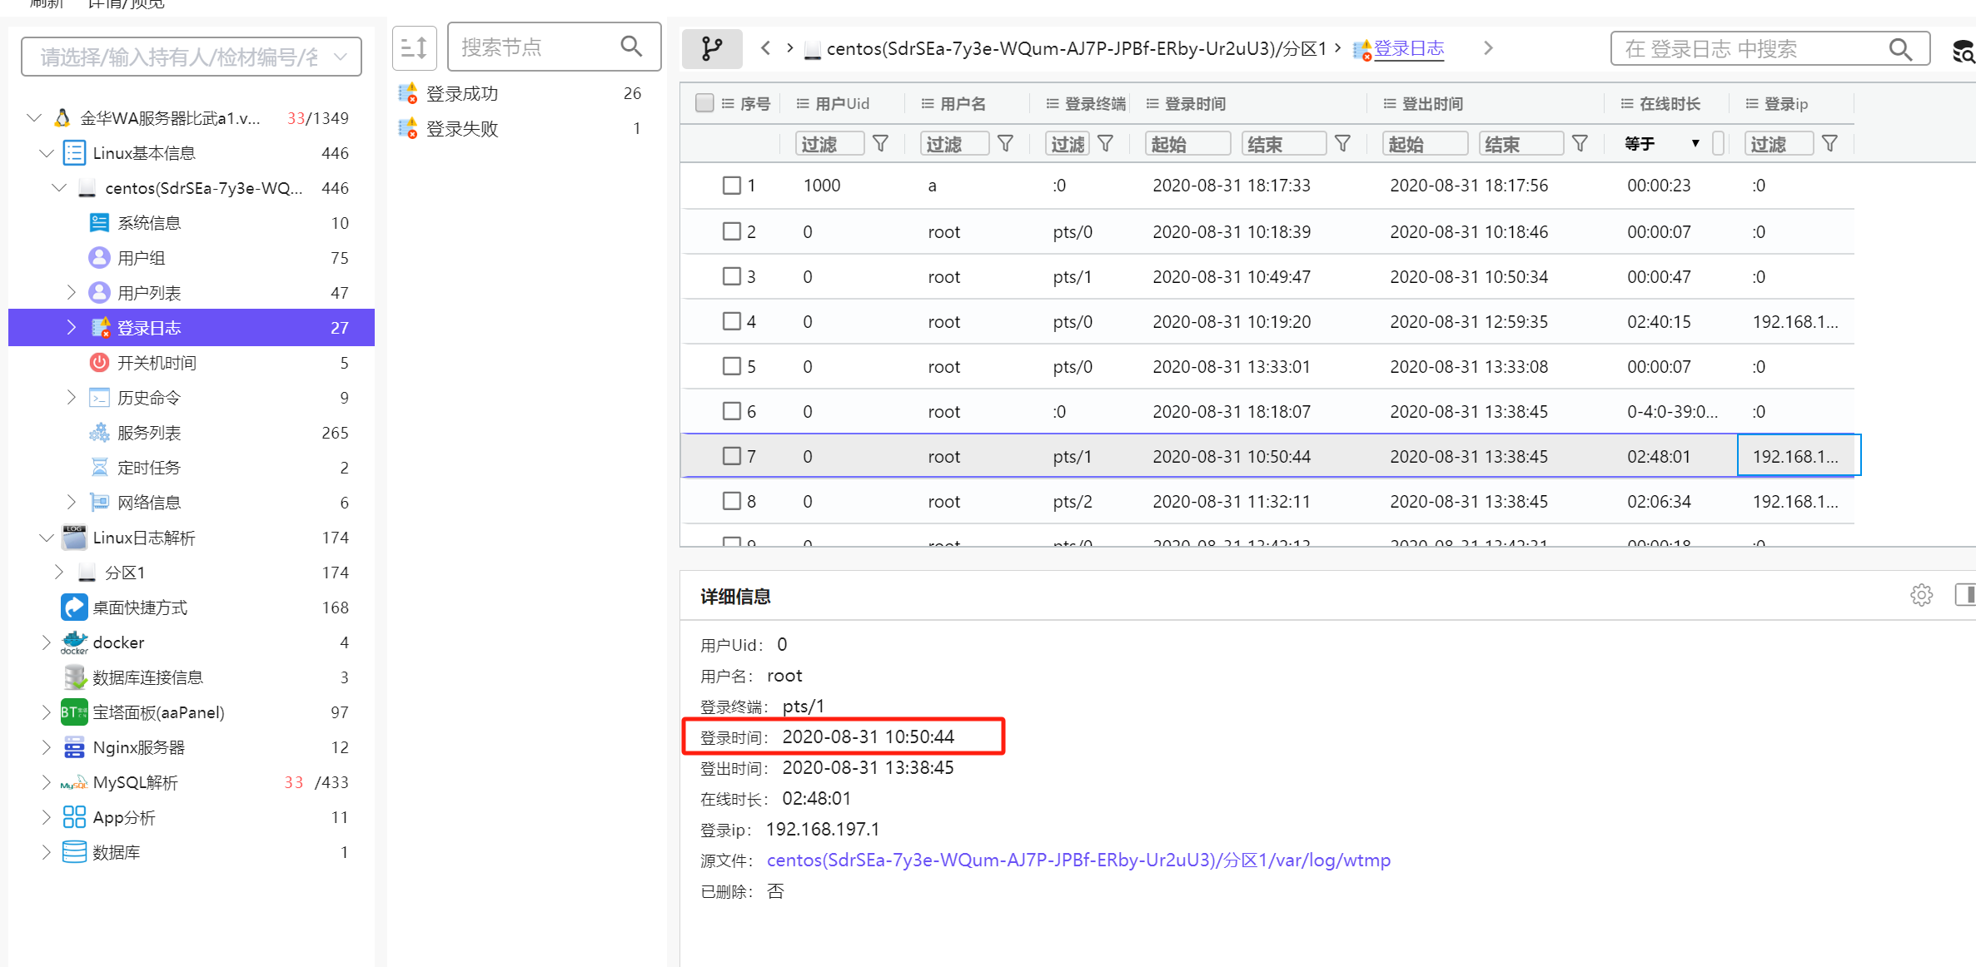Check the checkbox for row 4
Image resolution: width=1976 pixels, height=967 pixels.
(731, 321)
